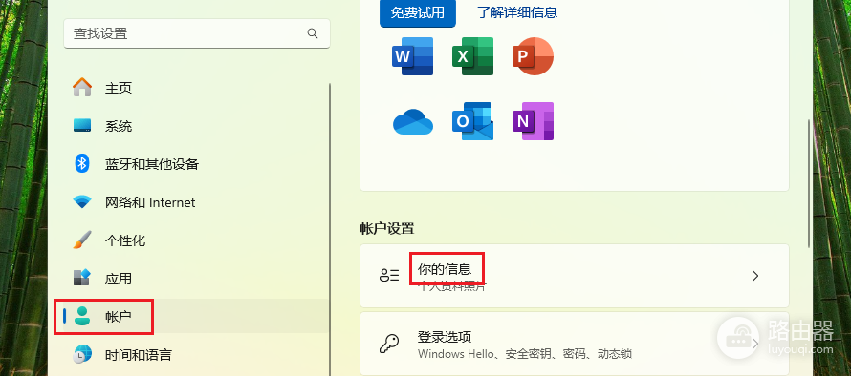Click the Excel app icon
The image size is (851, 376).
[x=472, y=55]
